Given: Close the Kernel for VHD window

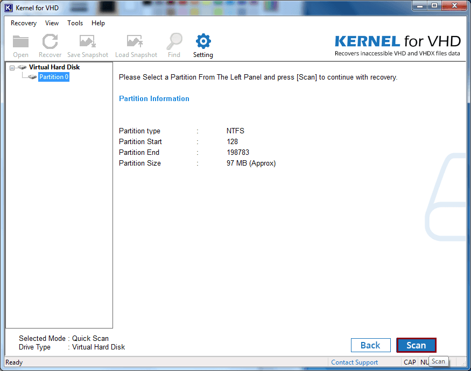Looking at the screenshot, I should [x=454, y=6].
